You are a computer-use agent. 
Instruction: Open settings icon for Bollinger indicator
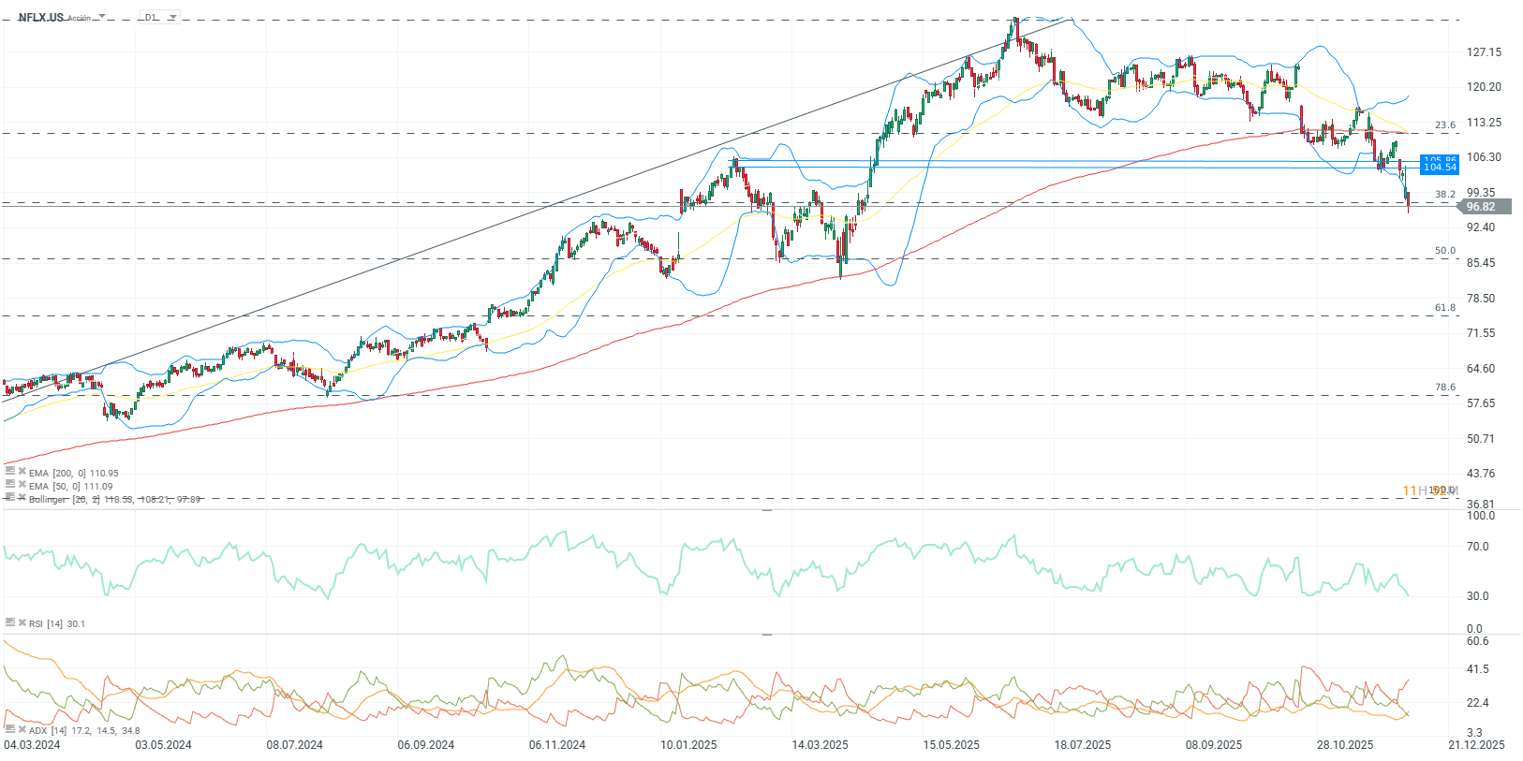point(10,498)
